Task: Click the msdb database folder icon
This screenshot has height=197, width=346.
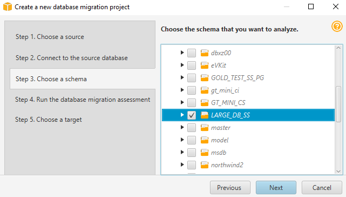Action: click(205, 153)
